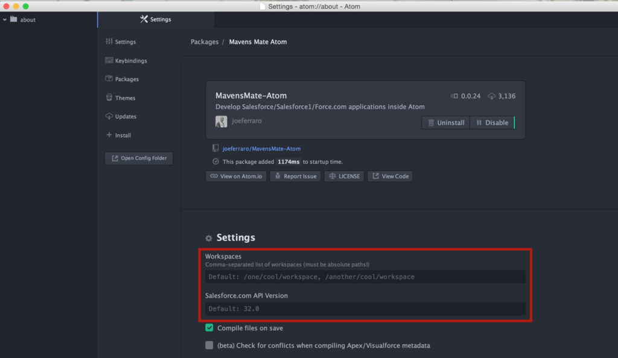Open the Keybindings section
The image size is (618, 358).
tap(126, 61)
